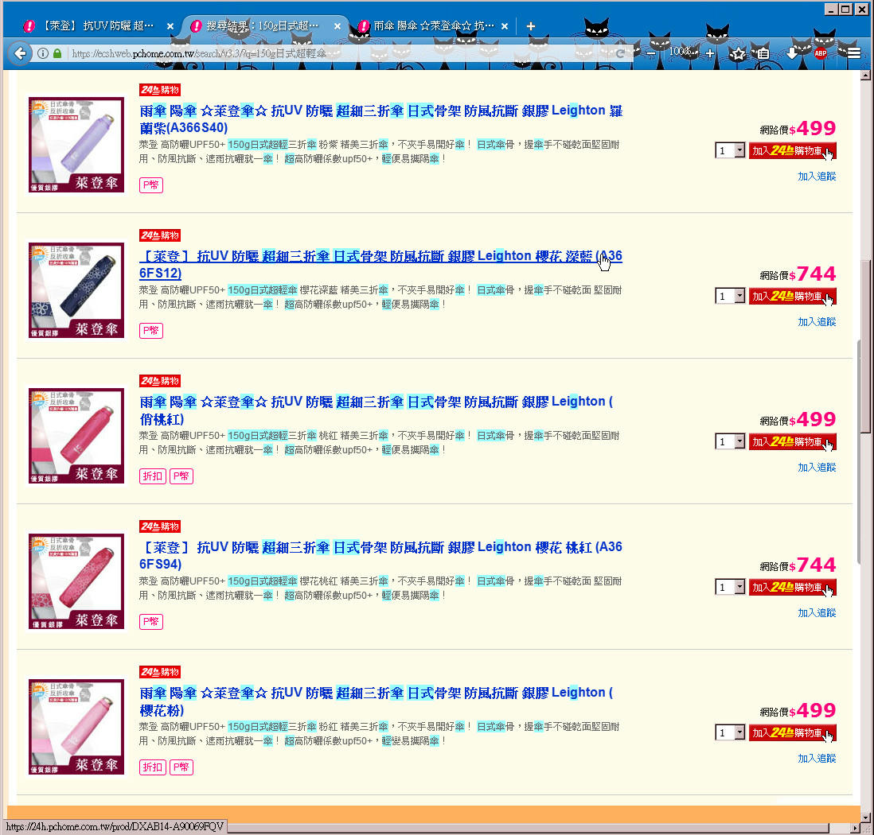The width and height of the screenshot is (874, 835).
Task: Add 櫻花 桃紅 umbrella to 24h cart
Action: click(x=792, y=587)
